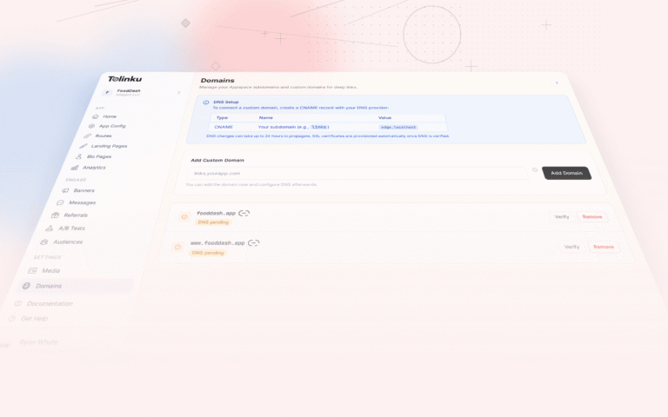
Task: Click the small icon beside Add Domain
Action: 535,169
